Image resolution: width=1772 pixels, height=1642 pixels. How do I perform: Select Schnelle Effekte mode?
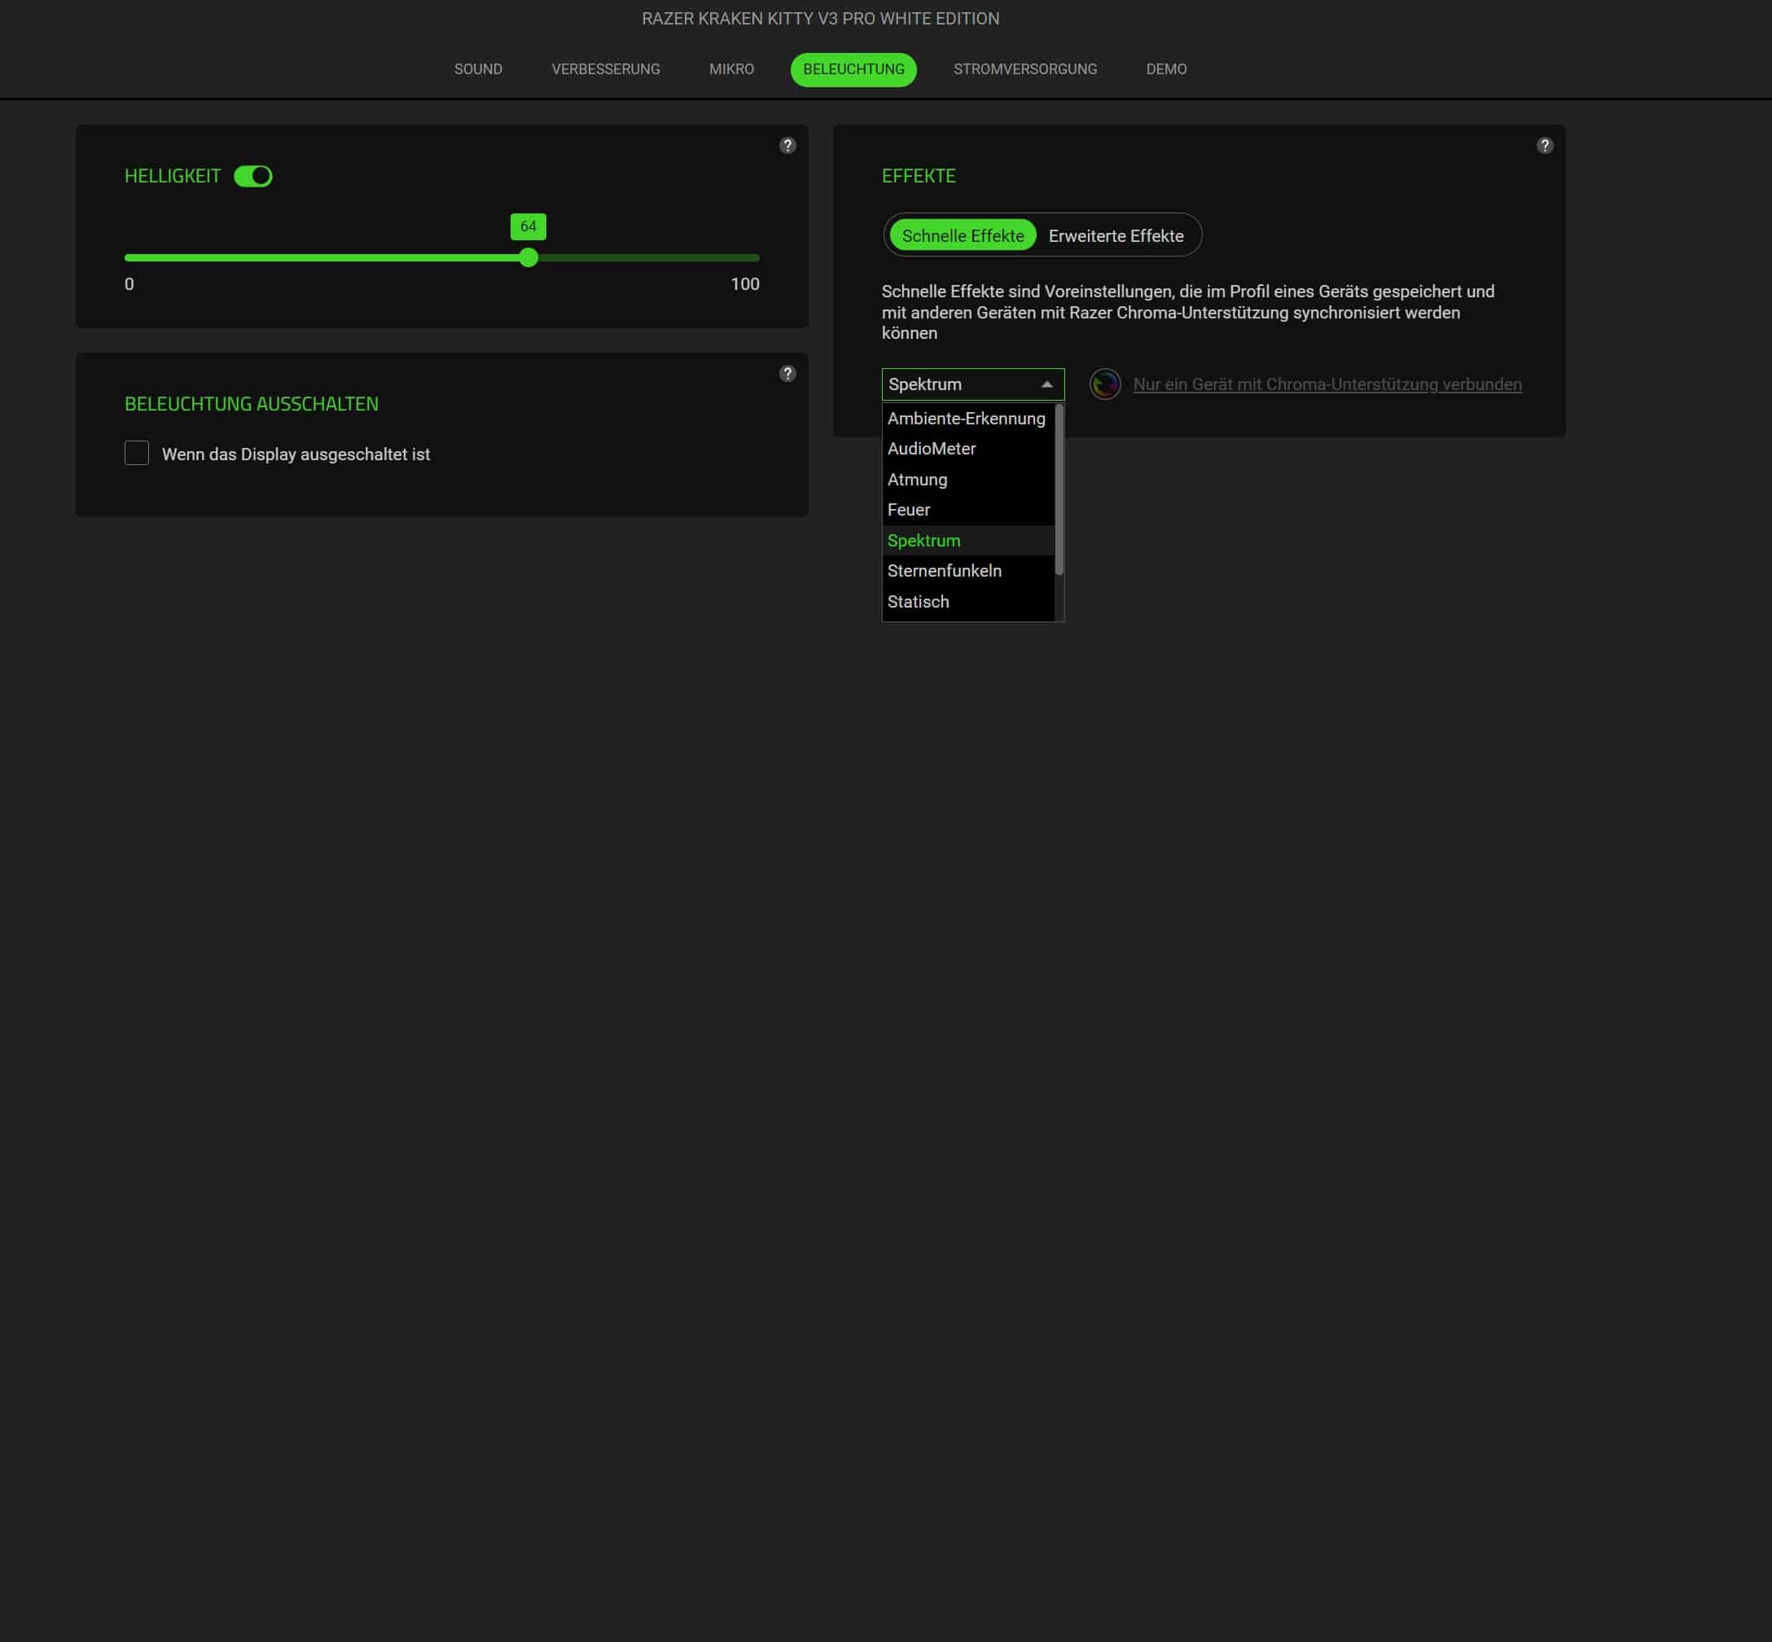point(963,235)
